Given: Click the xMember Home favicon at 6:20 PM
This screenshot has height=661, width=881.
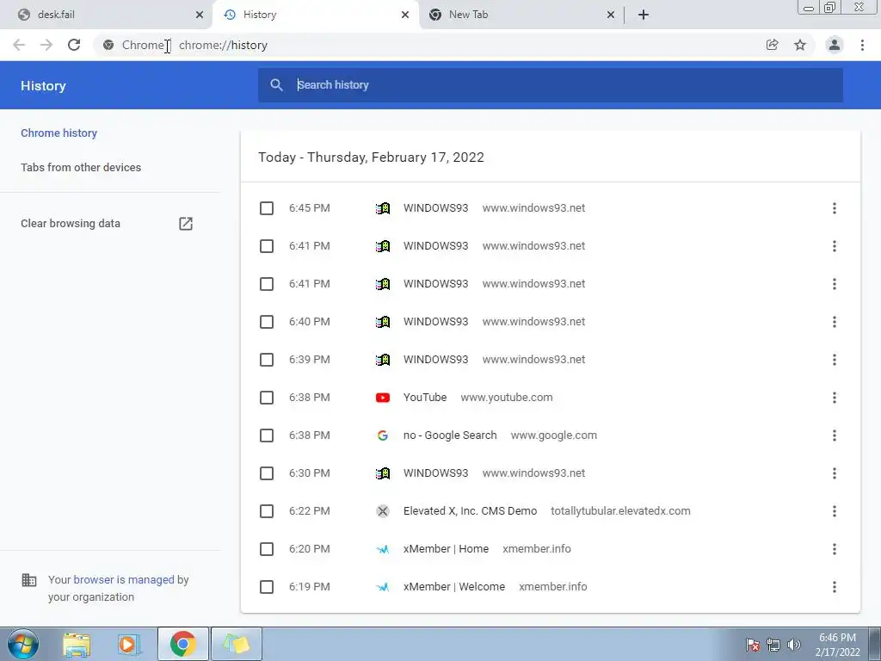Looking at the screenshot, I should (x=383, y=549).
